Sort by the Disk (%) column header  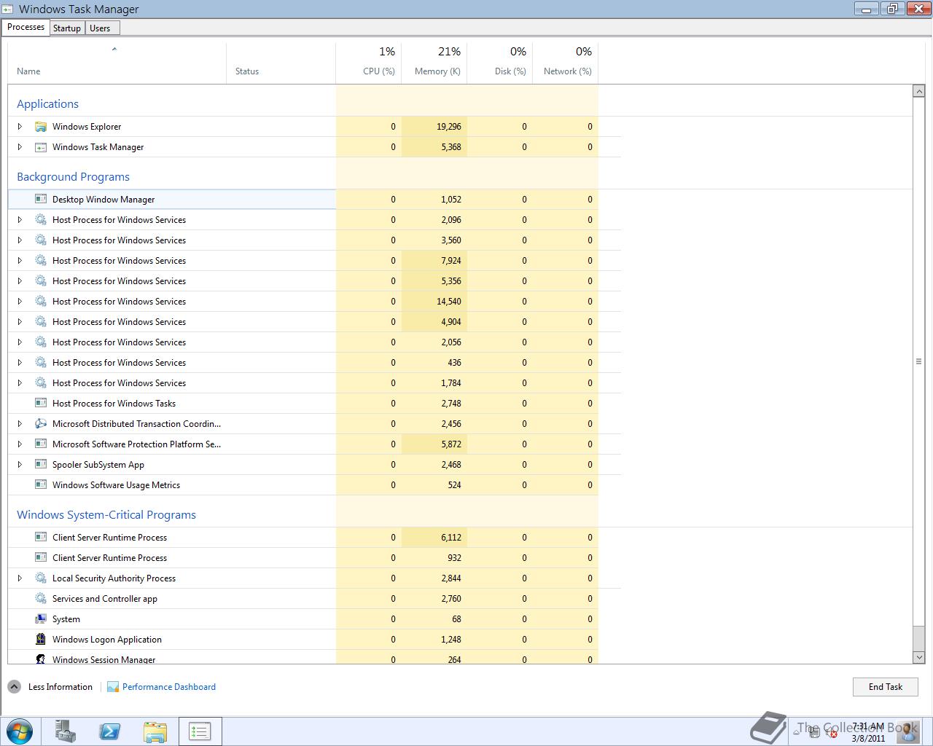click(500, 63)
